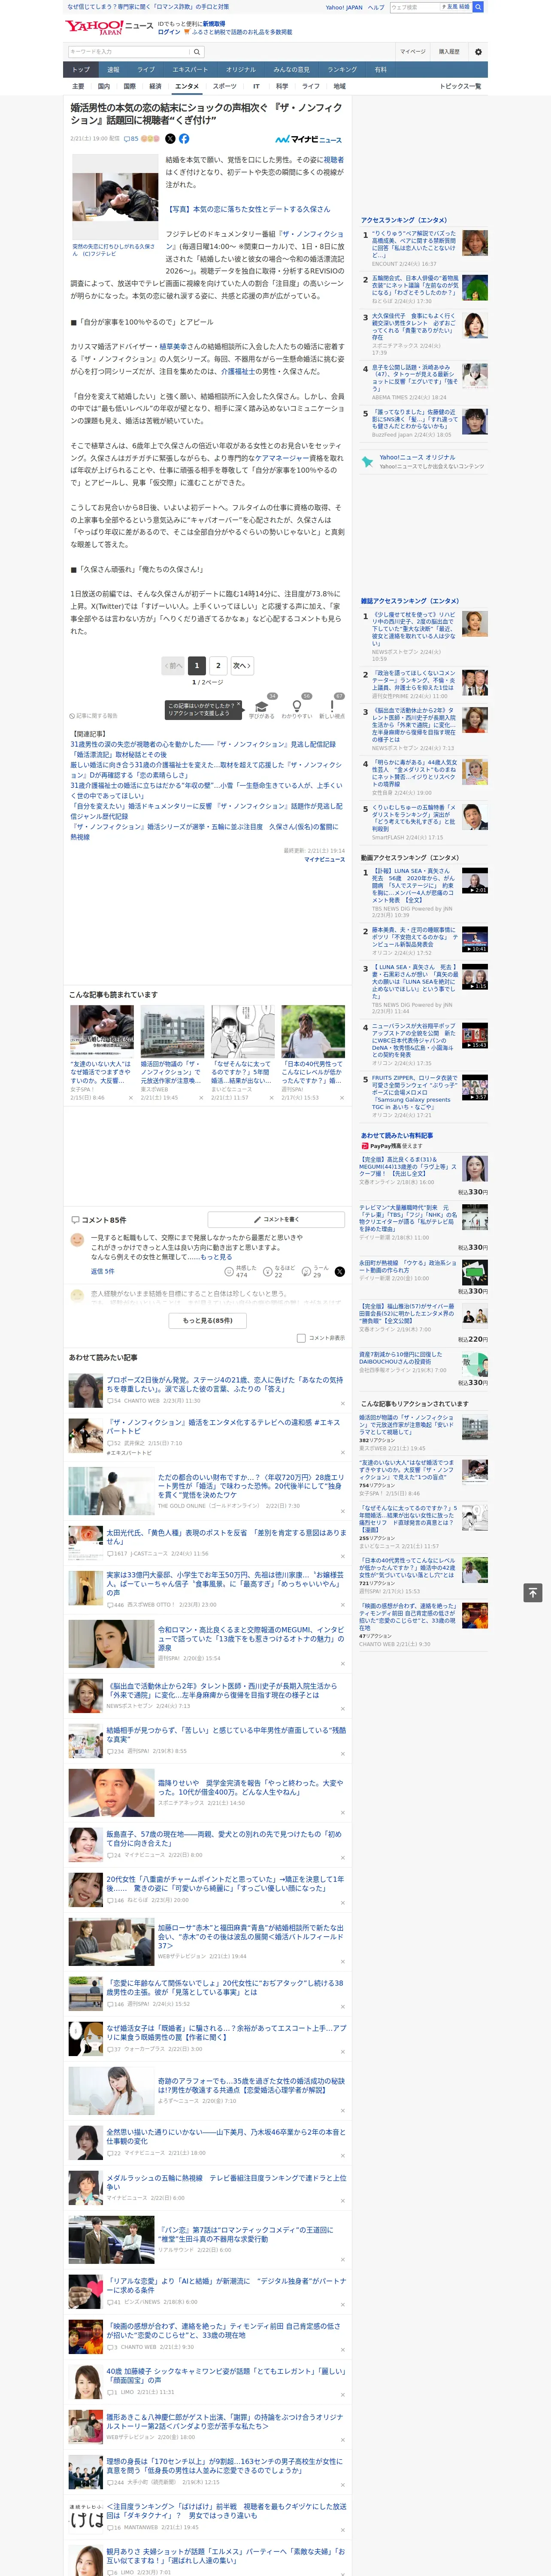Viewport: 551px width, 2576px height.
Task: Click もっと見る in first comment
Action: click(216, 1257)
